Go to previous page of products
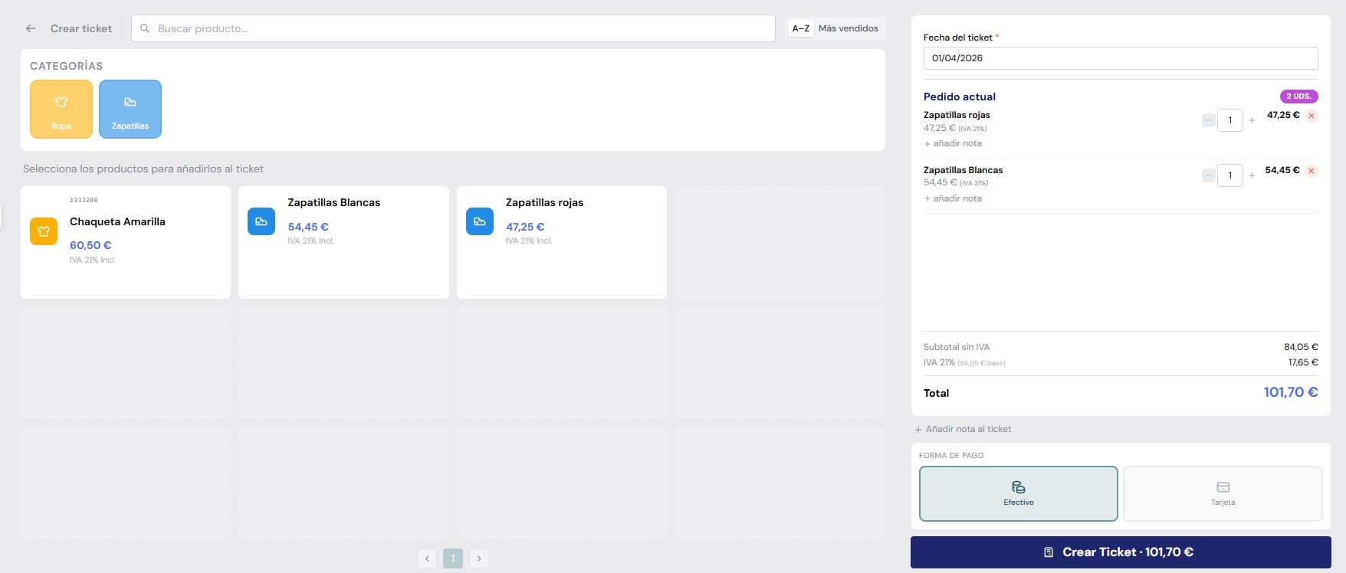This screenshot has height=573, width=1346. [427, 558]
